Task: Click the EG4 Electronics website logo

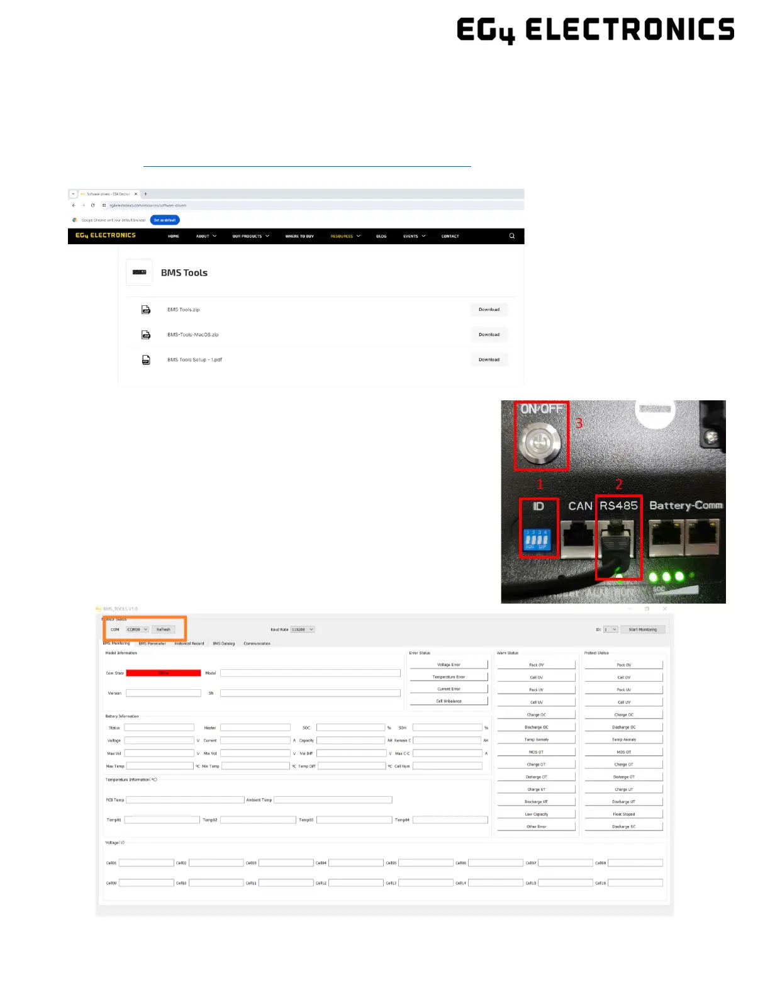Action: [106, 235]
